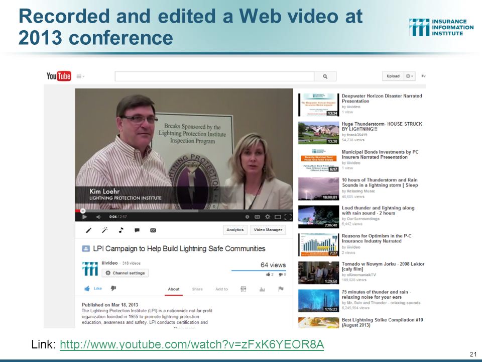Mute the video with the speaker icon

98,217
